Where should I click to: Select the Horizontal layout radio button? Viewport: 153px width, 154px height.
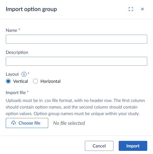(35, 81)
